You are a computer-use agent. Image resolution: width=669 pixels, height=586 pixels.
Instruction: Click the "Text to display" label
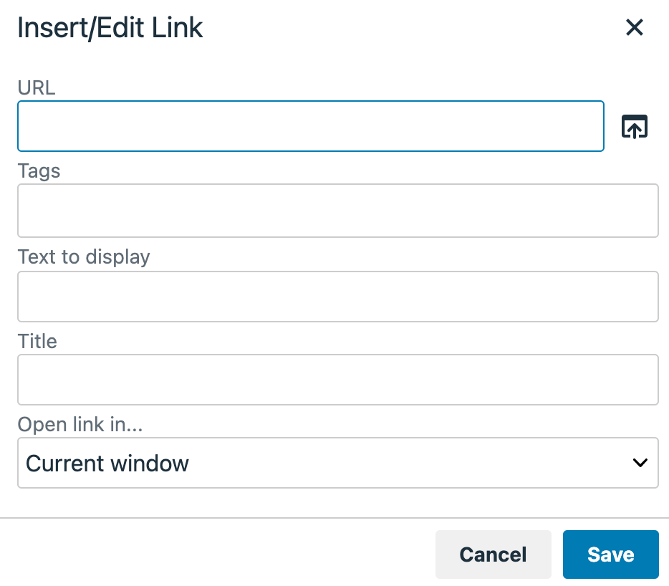[x=84, y=257]
